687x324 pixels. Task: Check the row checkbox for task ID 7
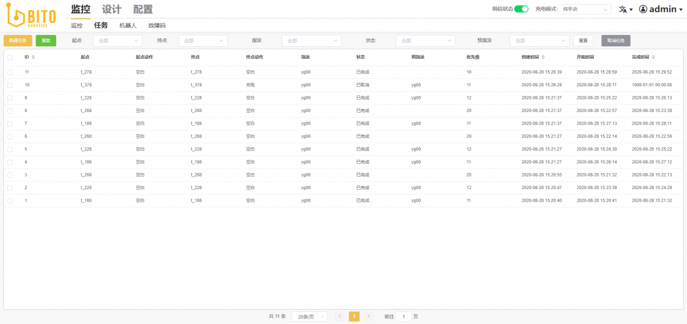click(10, 123)
